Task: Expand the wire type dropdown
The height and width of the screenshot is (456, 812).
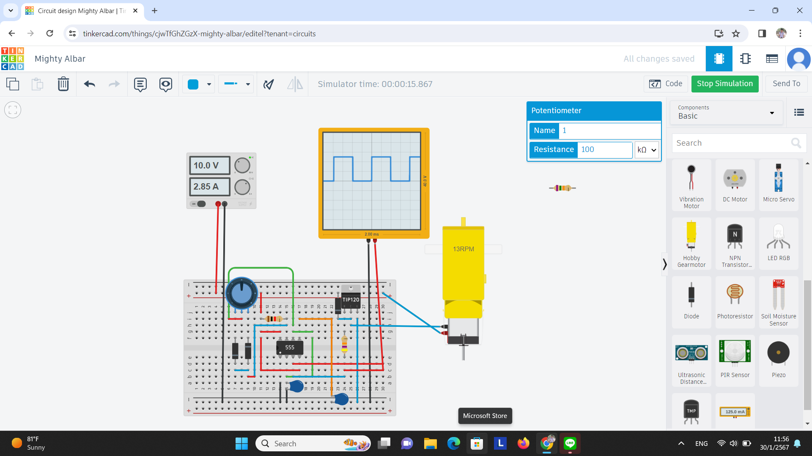Action: 236,84
